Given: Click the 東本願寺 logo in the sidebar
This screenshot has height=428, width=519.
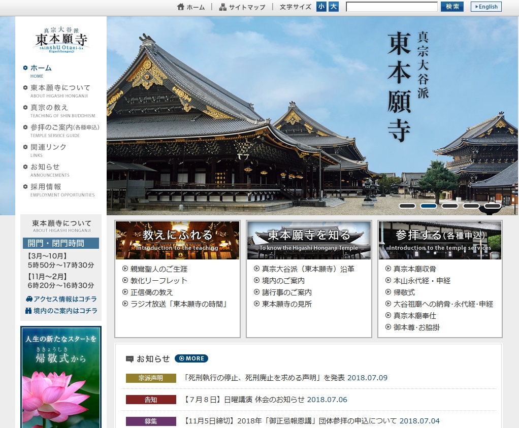Looking at the screenshot, I should [61, 40].
